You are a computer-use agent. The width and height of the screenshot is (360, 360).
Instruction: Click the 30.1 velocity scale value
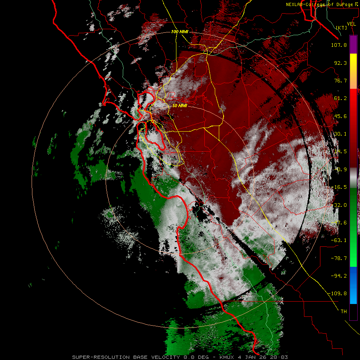[340, 134]
